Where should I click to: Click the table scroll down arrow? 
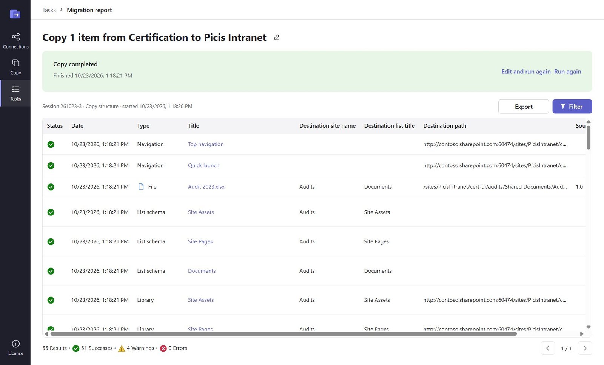point(589,327)
